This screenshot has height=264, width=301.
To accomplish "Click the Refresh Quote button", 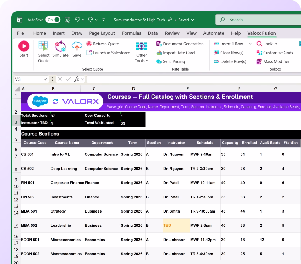I will (103, 44).
